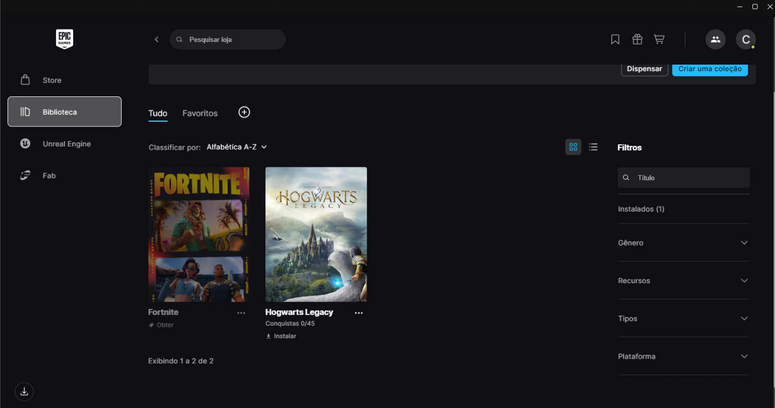Open Unreal Engine in the sidebar
Viewport: 775px width, 408px height.
coord(65,144)
